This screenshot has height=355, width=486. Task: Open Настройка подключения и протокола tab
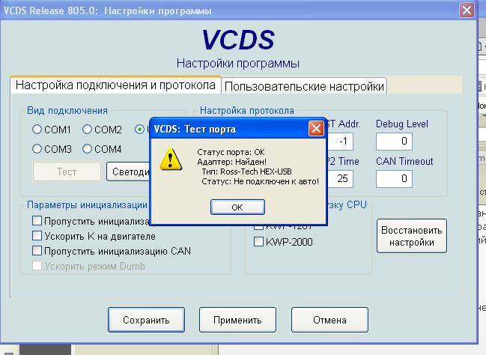coord(116,85)
